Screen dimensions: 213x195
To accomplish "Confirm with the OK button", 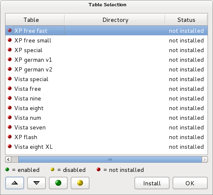I will [190, 183].
